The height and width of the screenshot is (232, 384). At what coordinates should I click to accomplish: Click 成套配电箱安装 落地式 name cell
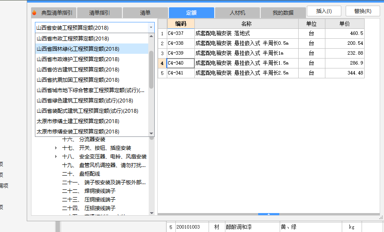pos(247,34)
